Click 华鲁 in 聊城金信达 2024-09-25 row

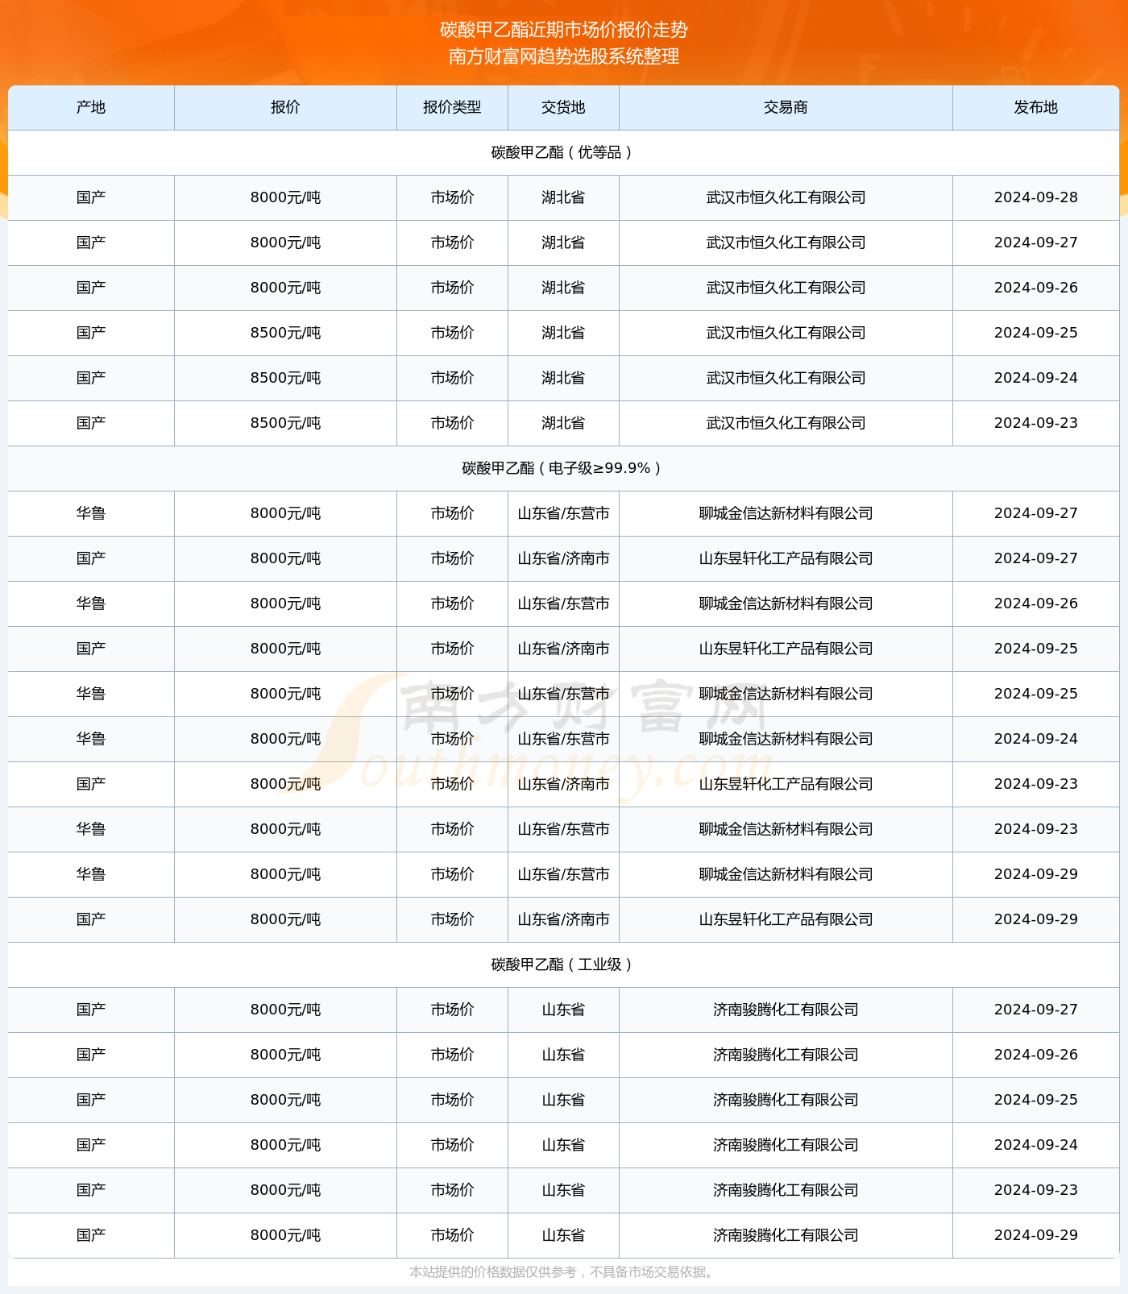91,694
